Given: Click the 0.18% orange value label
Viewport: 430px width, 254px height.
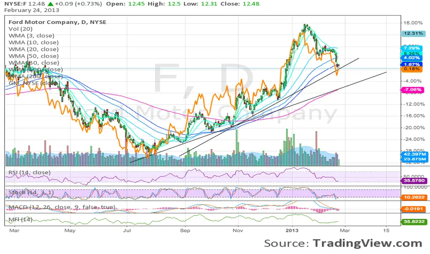Looking at the screenshot, I should [412, 69].
